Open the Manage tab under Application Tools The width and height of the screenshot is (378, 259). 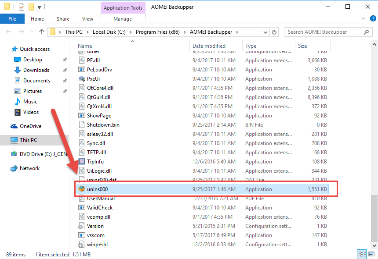click(123, 19)
